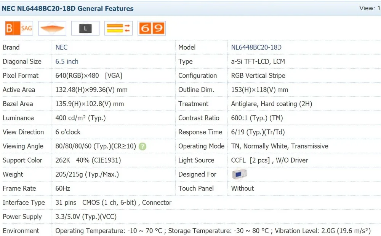381x236 pixels.
Task: Click the Viewing Angle row label
Action: (23, 146)
